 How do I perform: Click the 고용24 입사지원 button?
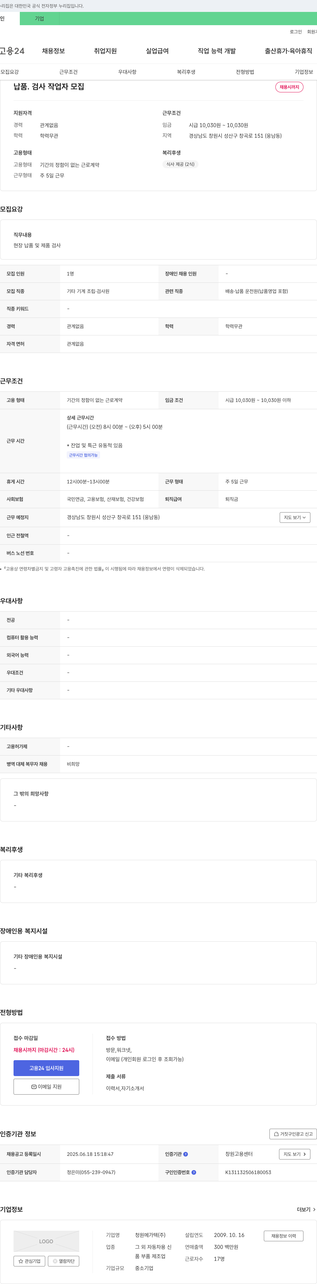[x=46, y=1068]
